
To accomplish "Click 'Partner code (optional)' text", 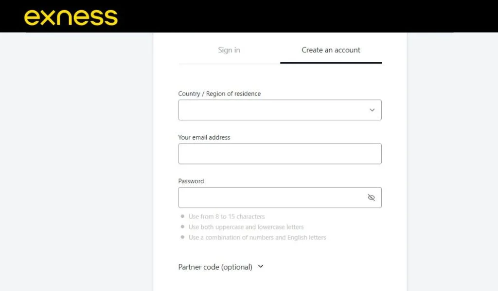I will (x=215, y=266).
